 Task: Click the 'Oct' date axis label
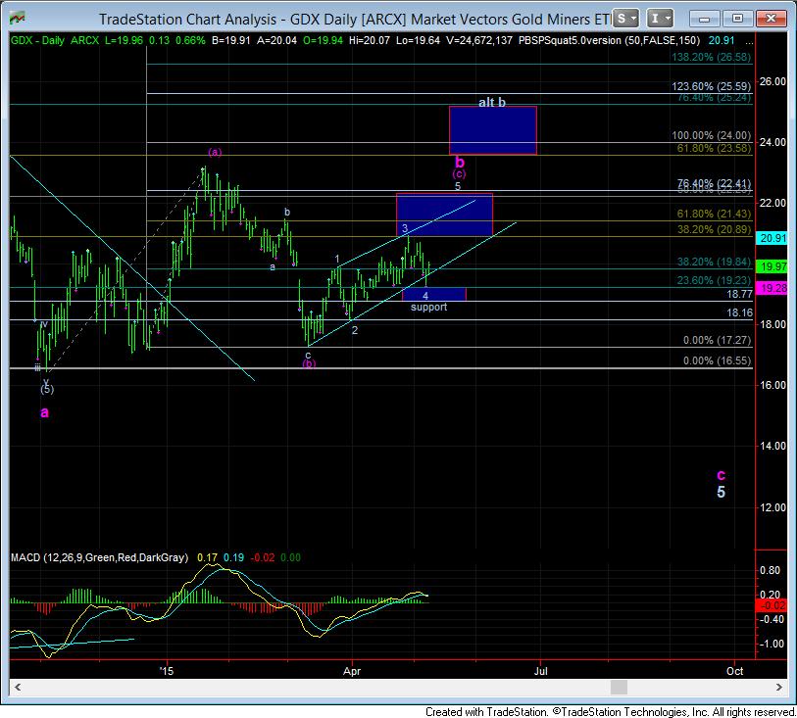(734, 671)
